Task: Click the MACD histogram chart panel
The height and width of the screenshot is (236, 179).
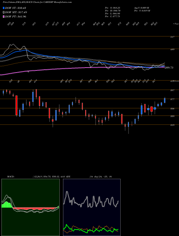Action: 30,207
